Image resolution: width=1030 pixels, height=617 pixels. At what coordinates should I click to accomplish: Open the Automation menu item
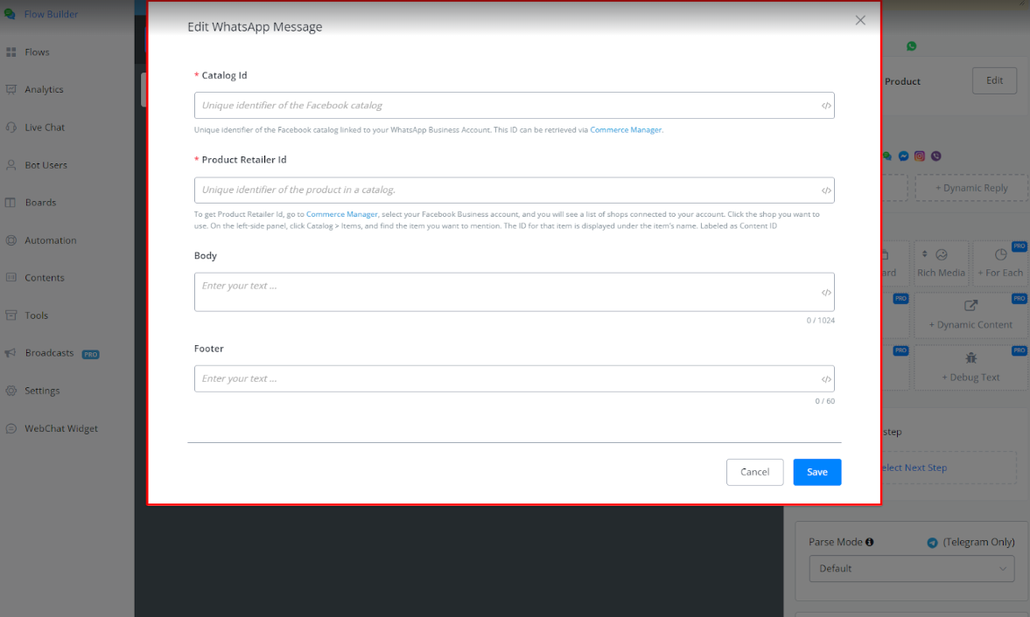tap(50, 240)
